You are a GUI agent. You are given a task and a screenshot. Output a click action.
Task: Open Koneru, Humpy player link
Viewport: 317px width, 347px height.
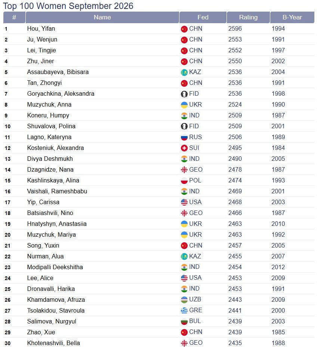coord(48,116)
